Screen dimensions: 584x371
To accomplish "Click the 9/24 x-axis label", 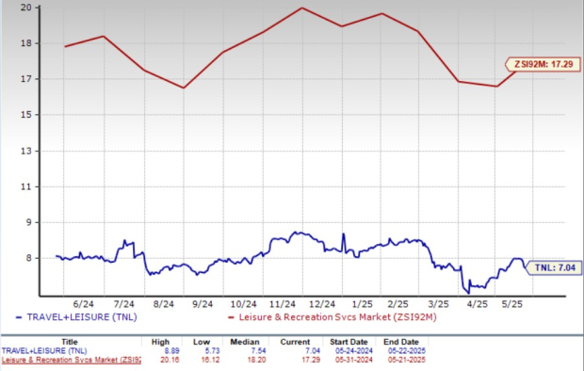I will click(x=203, y=304).
